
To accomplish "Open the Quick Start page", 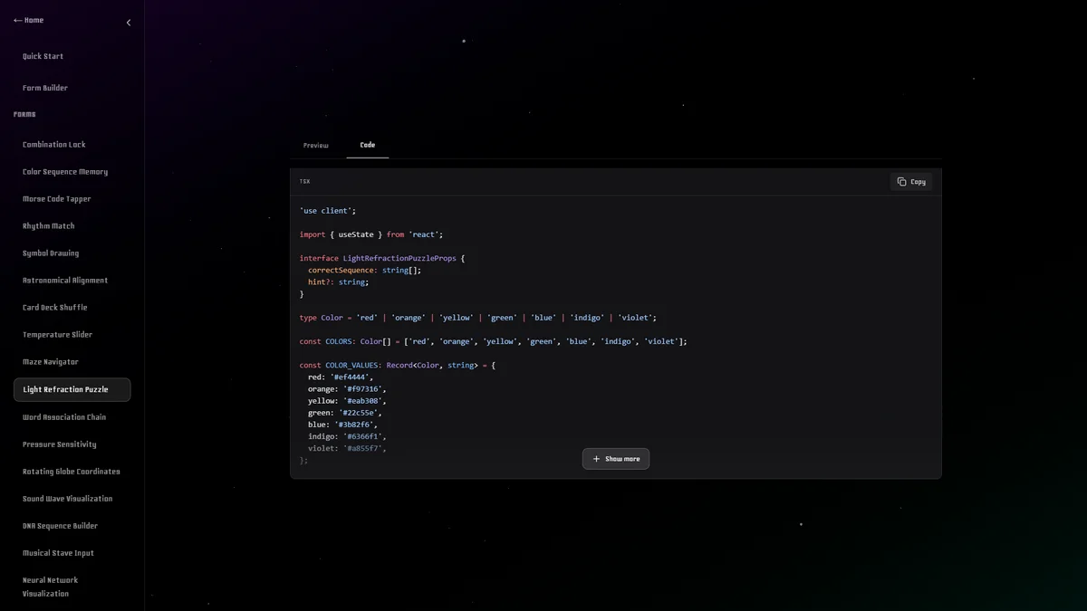I will pos(43,56).
